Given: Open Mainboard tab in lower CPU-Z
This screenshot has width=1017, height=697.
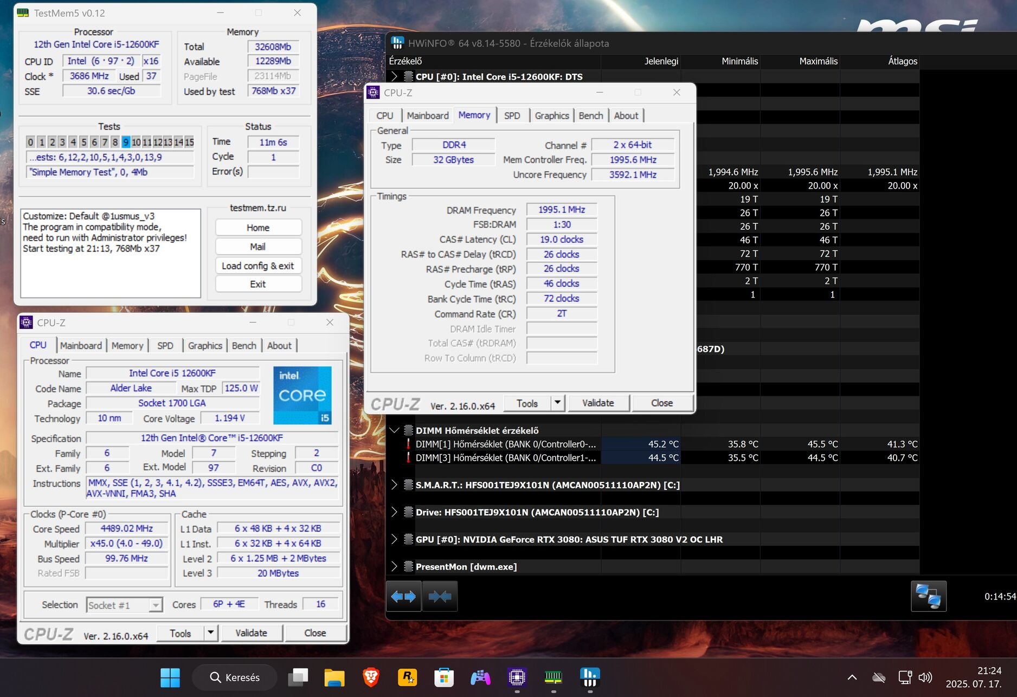Looking at the screenshot, I should point(81,346).
